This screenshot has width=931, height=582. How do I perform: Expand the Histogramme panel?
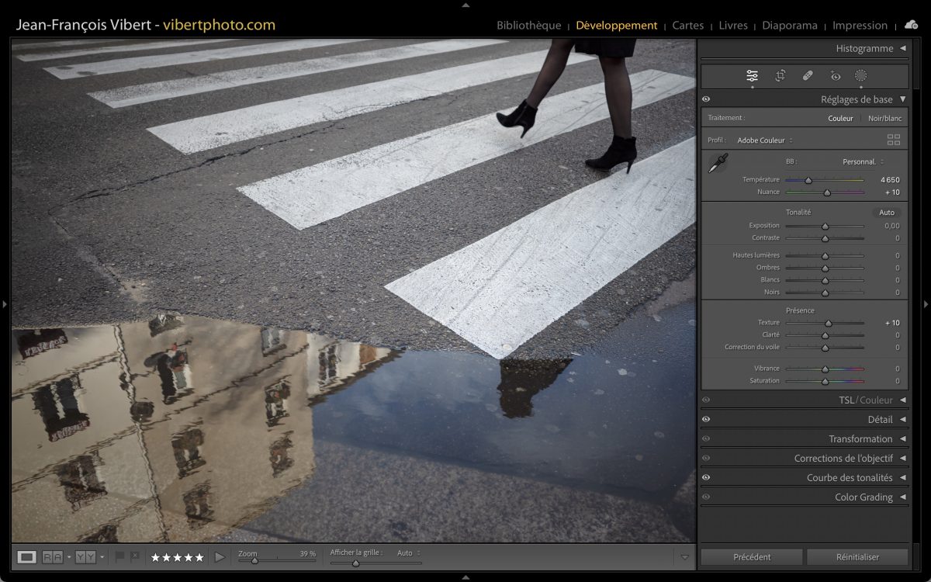(x=869, y=48)
